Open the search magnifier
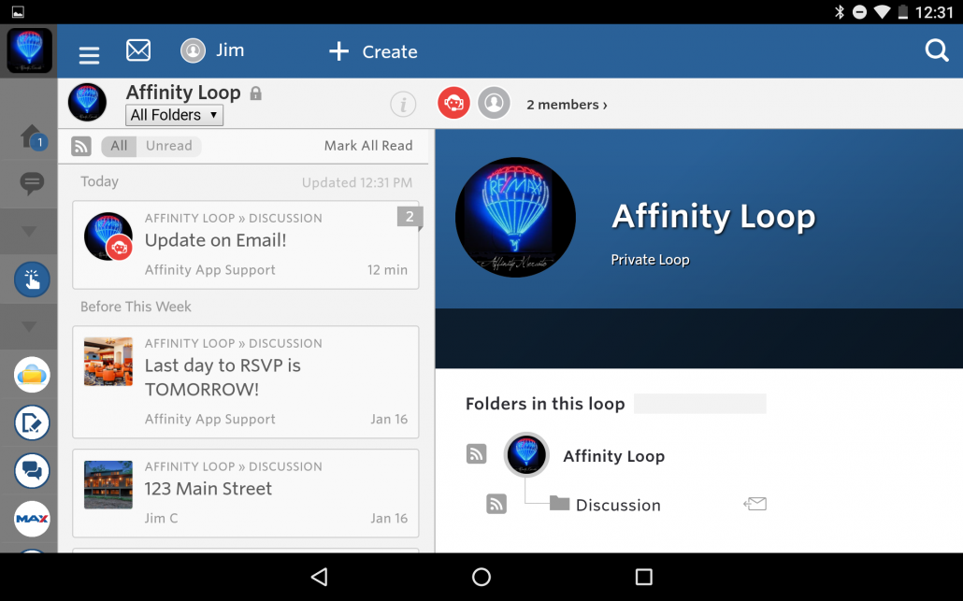The width and height of the screenshot is (963, 601). 937,50
